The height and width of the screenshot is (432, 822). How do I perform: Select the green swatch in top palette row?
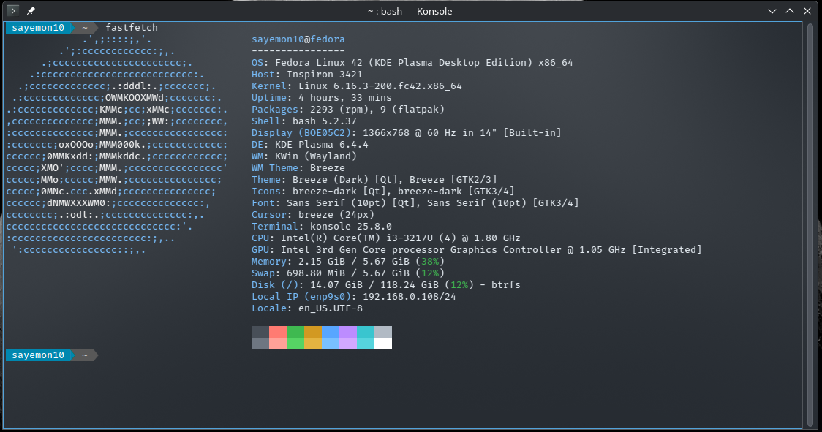[295, 332]
